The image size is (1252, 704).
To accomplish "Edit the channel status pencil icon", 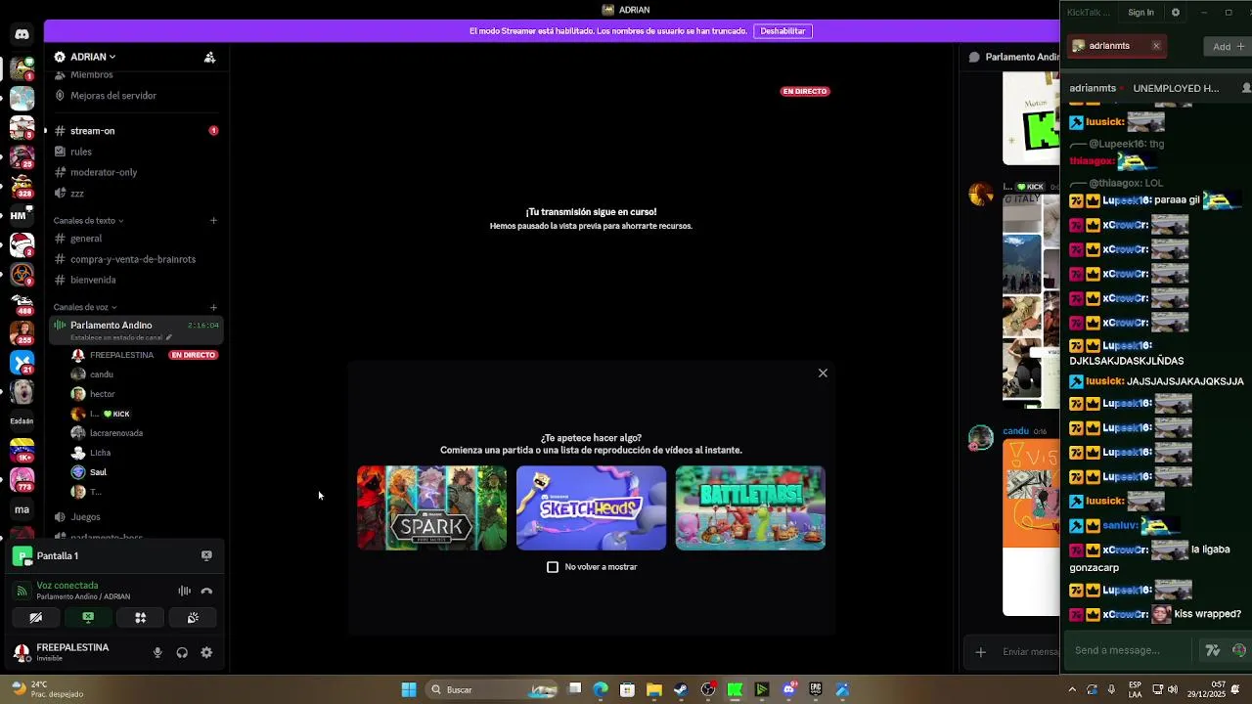I will pos(168,337).
